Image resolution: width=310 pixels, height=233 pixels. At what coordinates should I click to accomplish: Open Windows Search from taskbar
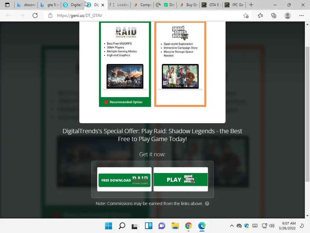[x=122, y=226]
